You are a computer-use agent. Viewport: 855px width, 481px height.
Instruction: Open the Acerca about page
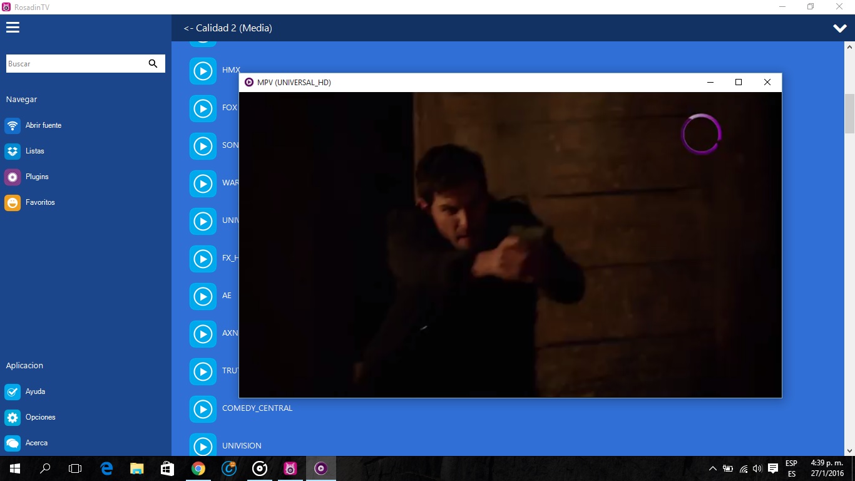(x=36, y=443)
